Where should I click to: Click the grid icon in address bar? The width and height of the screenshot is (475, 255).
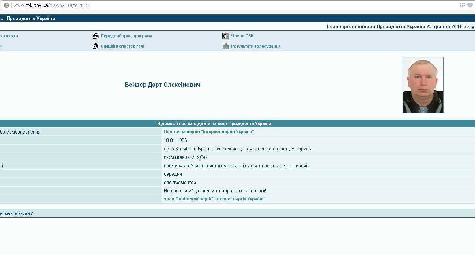click(x=462, y=5)
